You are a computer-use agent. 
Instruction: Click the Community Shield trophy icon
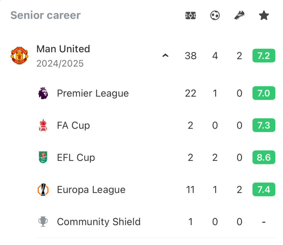43,221
